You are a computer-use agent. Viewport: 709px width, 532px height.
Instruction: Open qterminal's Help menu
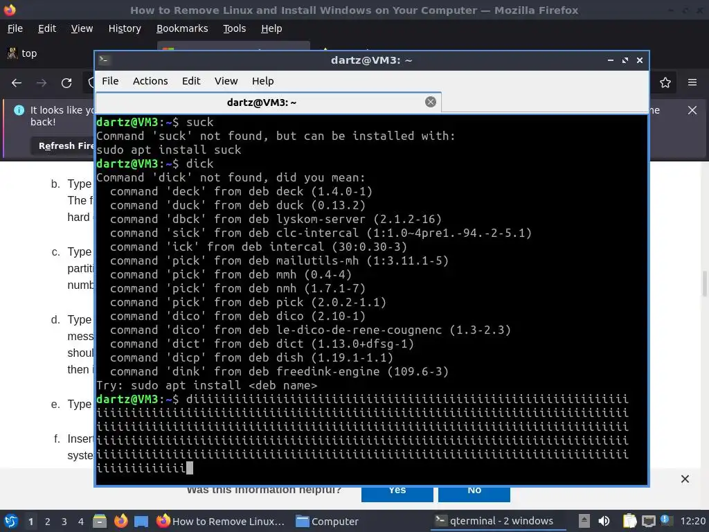point(262,81)
